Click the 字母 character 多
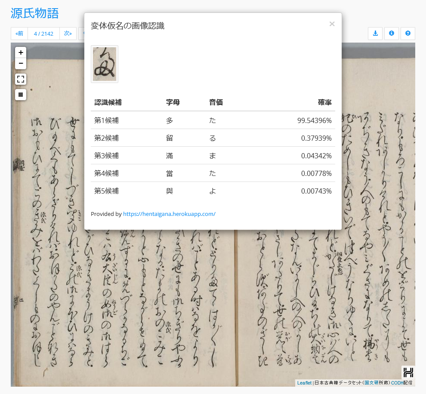 (170, 120)
